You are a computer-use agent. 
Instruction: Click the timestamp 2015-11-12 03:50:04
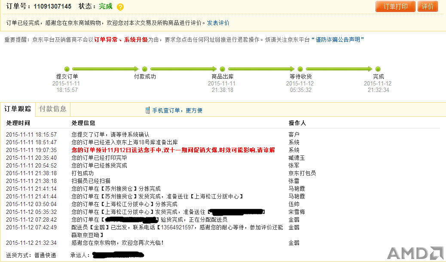tap(31, 204)
